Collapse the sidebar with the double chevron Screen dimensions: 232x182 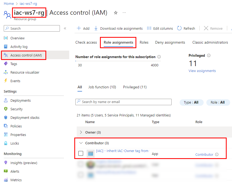coord(65,28)
